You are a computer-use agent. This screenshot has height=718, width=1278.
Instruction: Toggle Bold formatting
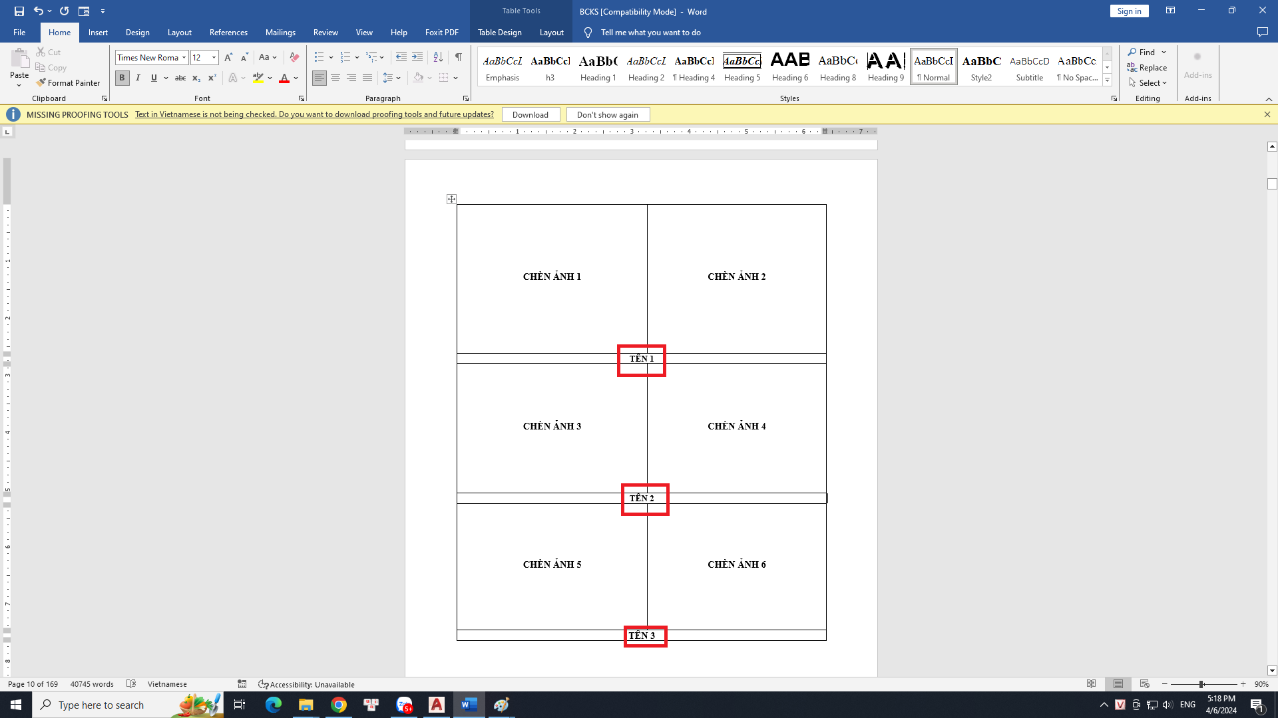point(122,78)
